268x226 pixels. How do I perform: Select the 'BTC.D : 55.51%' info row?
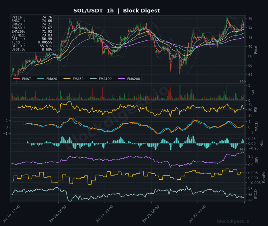click(x=32, y=46)
